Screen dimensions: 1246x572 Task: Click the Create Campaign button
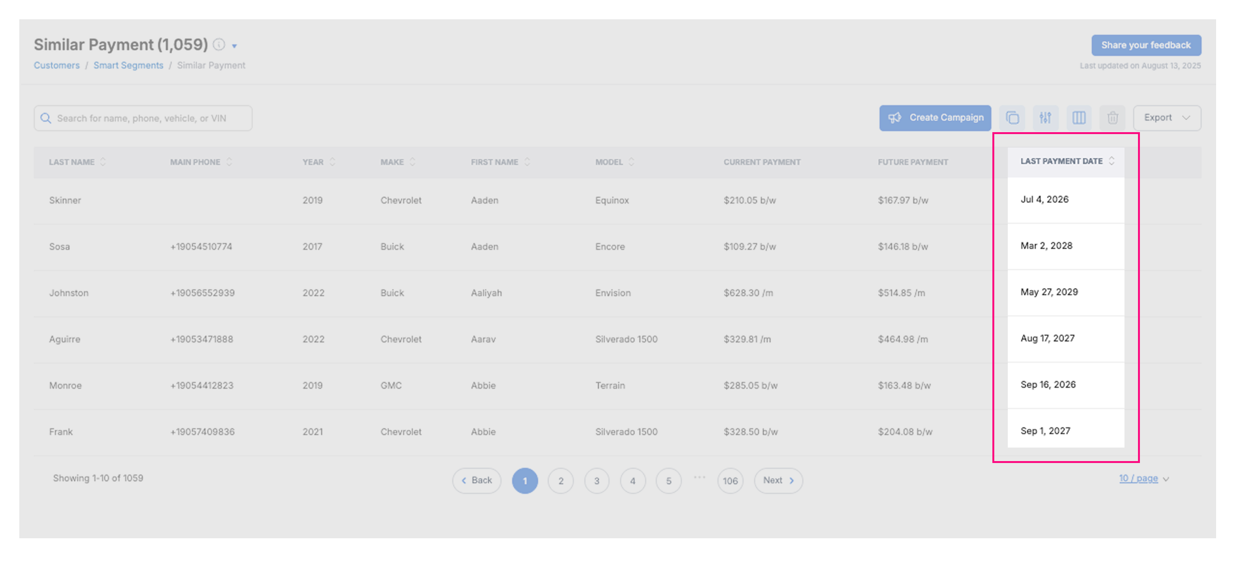click(934, 118)
